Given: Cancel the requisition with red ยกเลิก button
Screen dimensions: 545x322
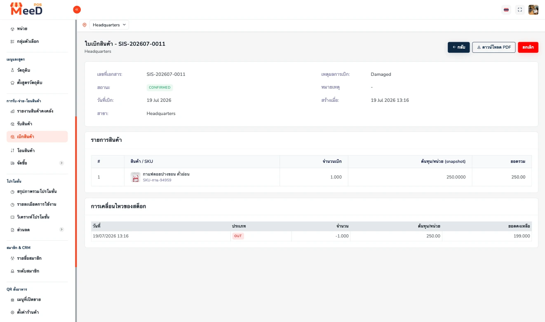Looking at the screenshot, I should (x=528, y=47).
